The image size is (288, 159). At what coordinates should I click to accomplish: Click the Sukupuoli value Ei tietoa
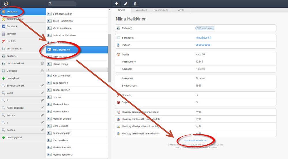[200, 78]
